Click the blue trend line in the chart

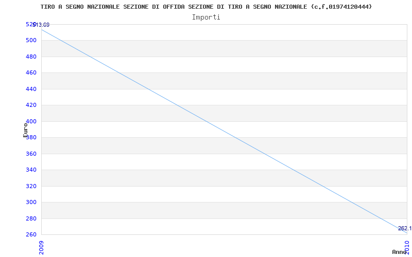pyautogui.click(x=224, y=131)
